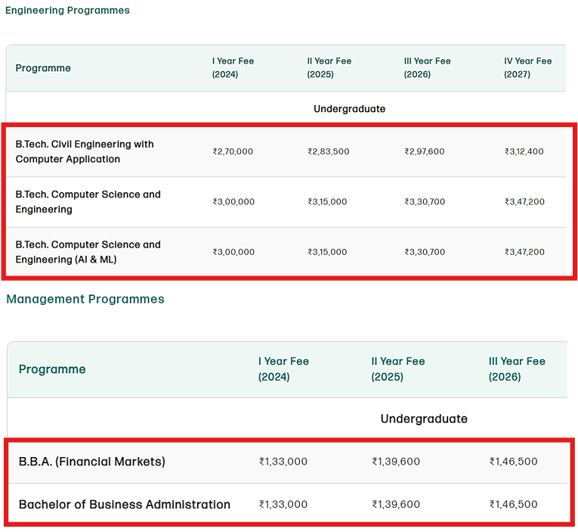The image size is (578, 532).
Task: Select the I Year Fee (2024) engineering header
Action: click(x=233, y=67)
